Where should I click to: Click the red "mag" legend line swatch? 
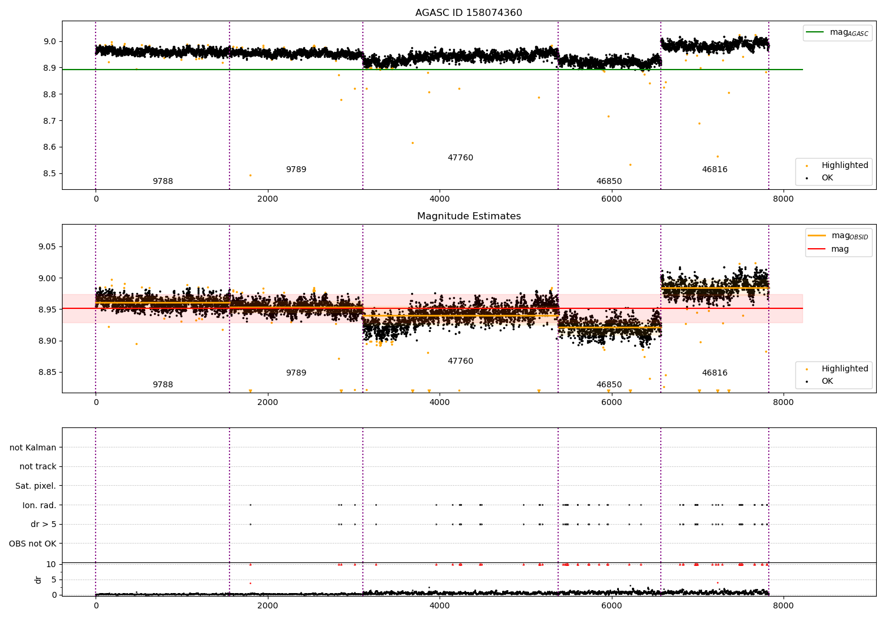817,249
